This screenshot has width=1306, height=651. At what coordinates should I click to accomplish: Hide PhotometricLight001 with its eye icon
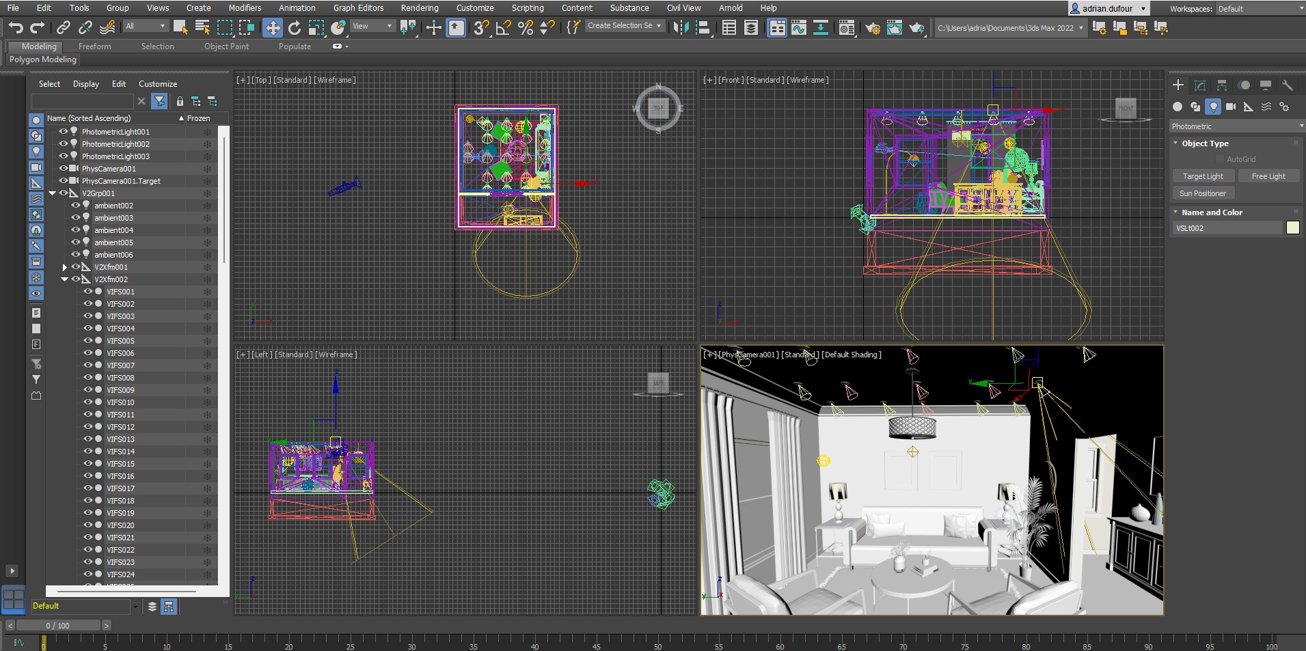click(64, 132)
